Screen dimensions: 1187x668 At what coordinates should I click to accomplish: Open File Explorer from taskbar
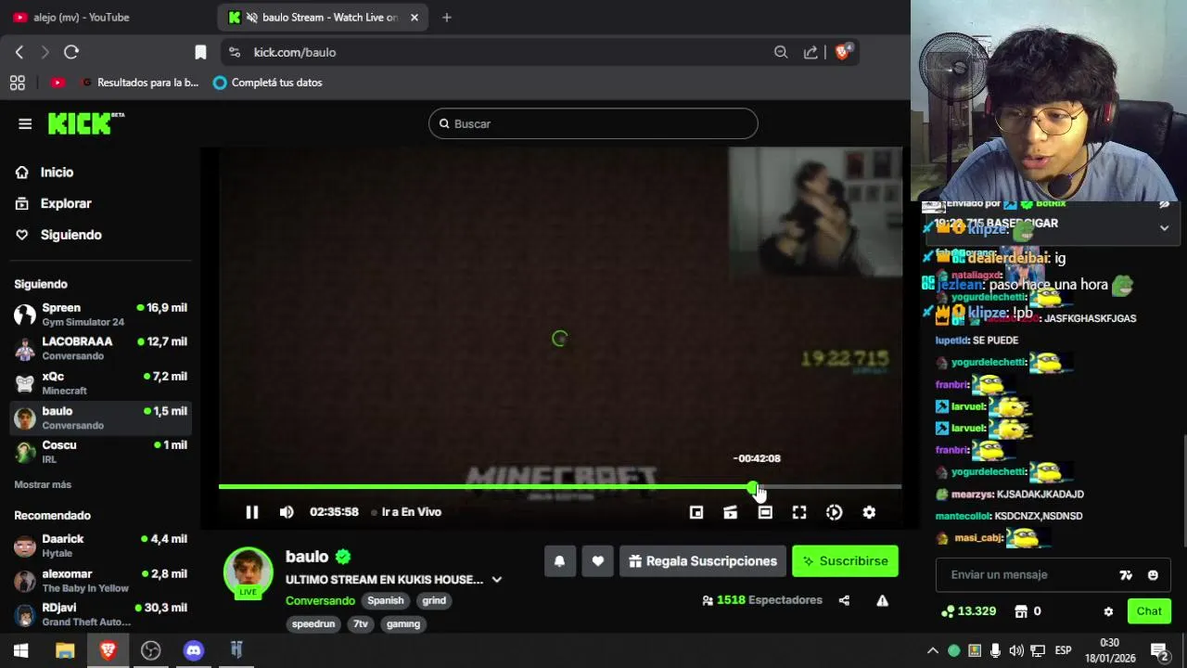click(x=64, y=650)
